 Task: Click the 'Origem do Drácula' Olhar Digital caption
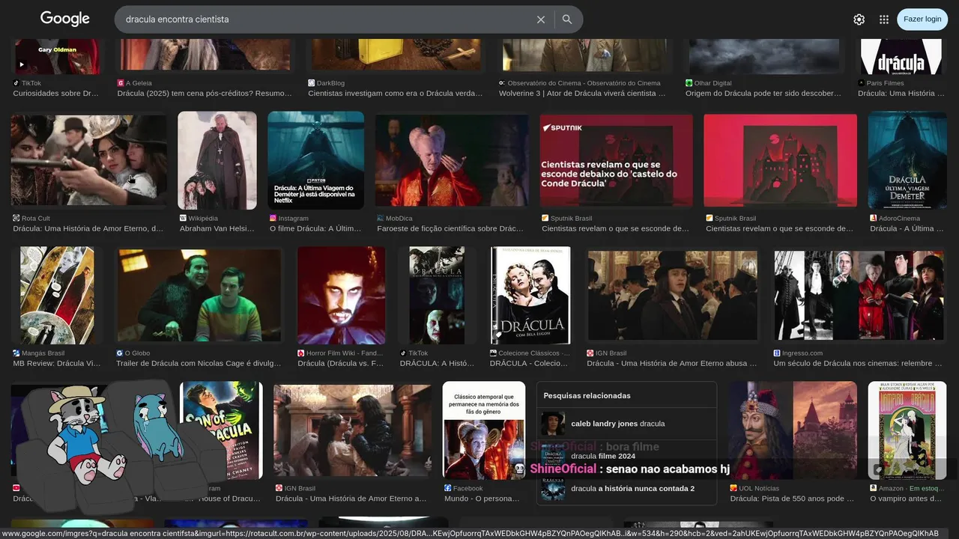763,94
